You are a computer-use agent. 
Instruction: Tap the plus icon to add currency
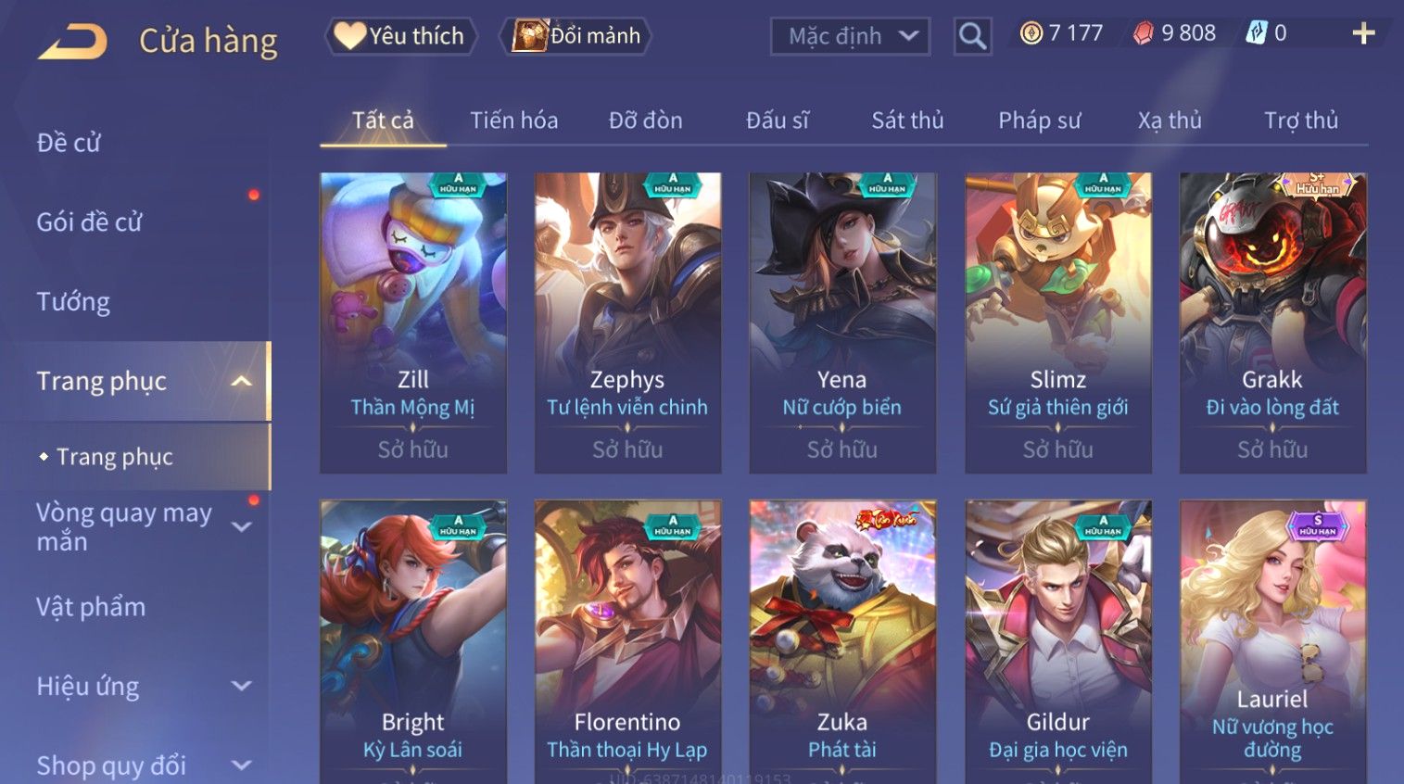point(1363,34)
